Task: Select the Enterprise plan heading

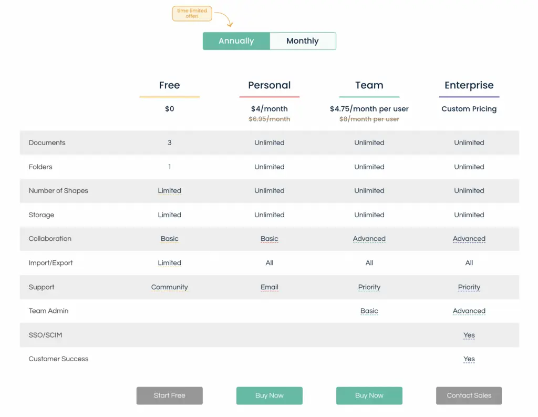Action: coord(469,85)
